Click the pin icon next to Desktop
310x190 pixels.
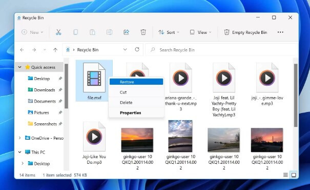(x=60, y=79)
